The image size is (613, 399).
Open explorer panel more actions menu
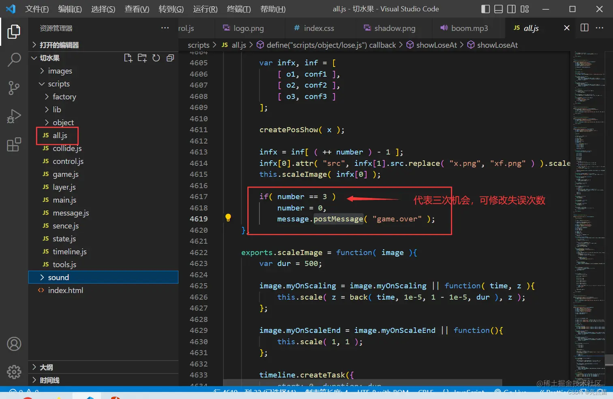click(x=165, y=28)
